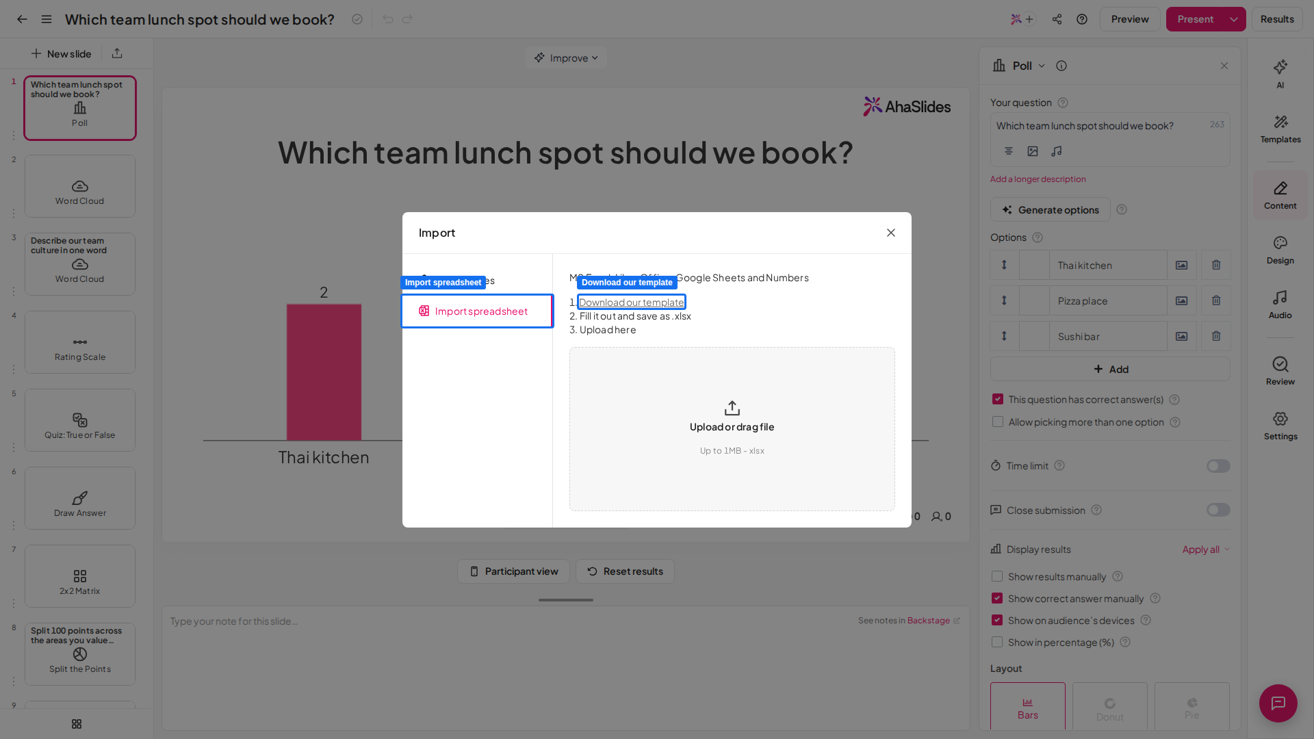This screenshot has height=739, width=1314.
Task: Open the slide grid view icon
Action: [x=77, y=724]
